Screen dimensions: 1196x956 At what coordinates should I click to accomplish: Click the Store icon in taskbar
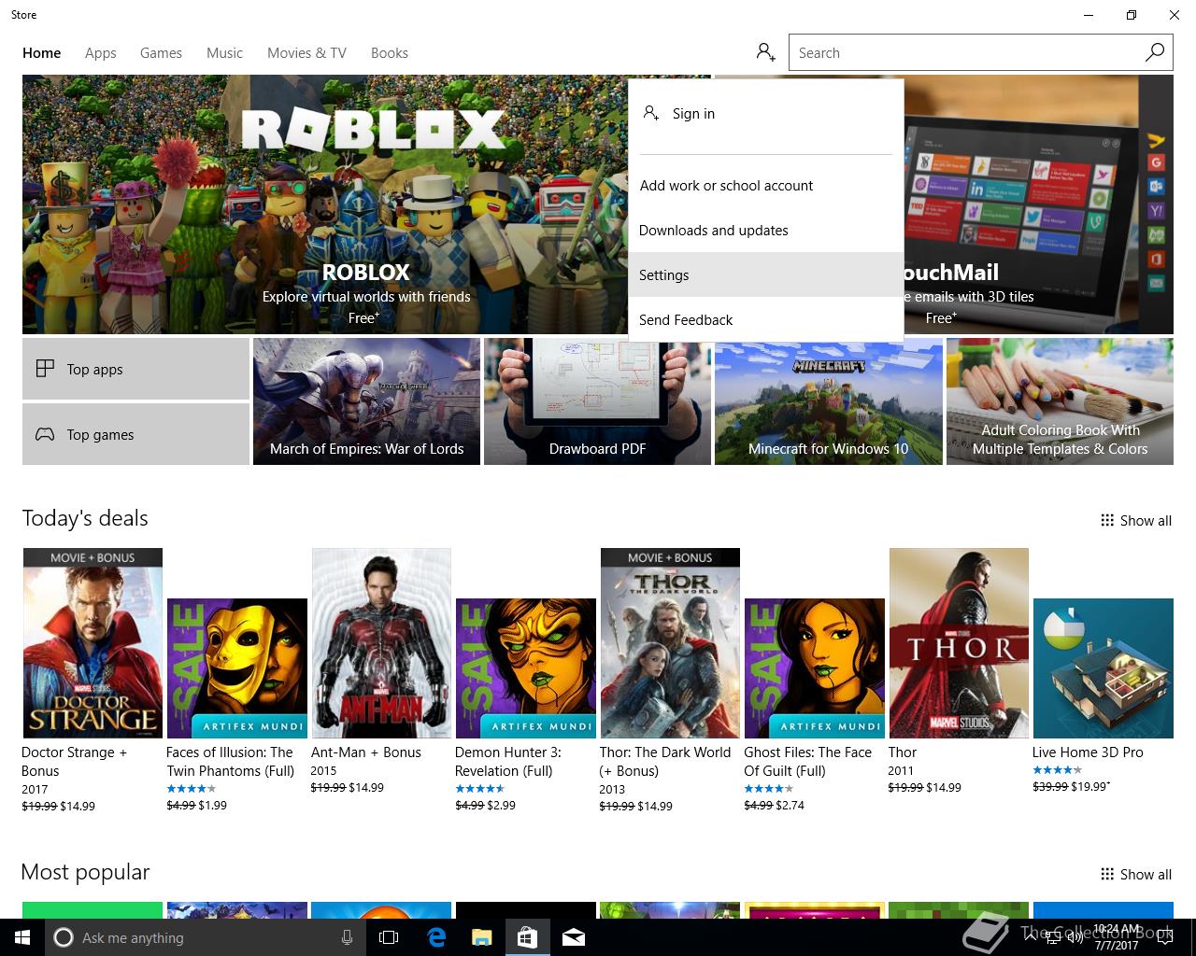[x=527, y=937]
